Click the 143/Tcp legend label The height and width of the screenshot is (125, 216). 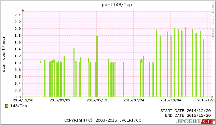click(x=18, y=106)
